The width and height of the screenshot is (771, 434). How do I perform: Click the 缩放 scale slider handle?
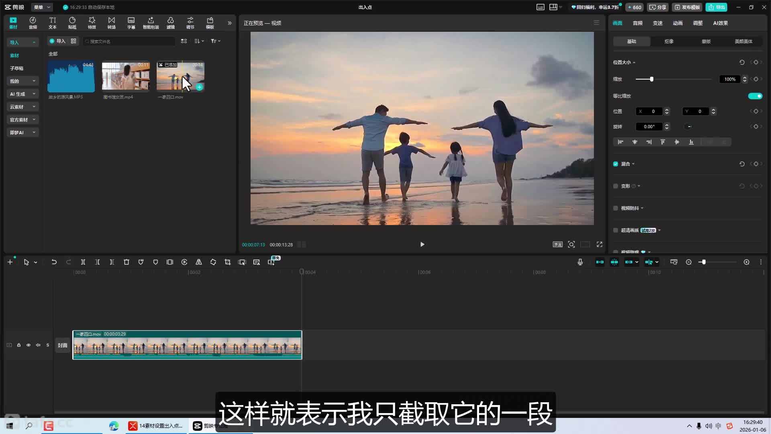pyautogui.click(x=652, y=79)
